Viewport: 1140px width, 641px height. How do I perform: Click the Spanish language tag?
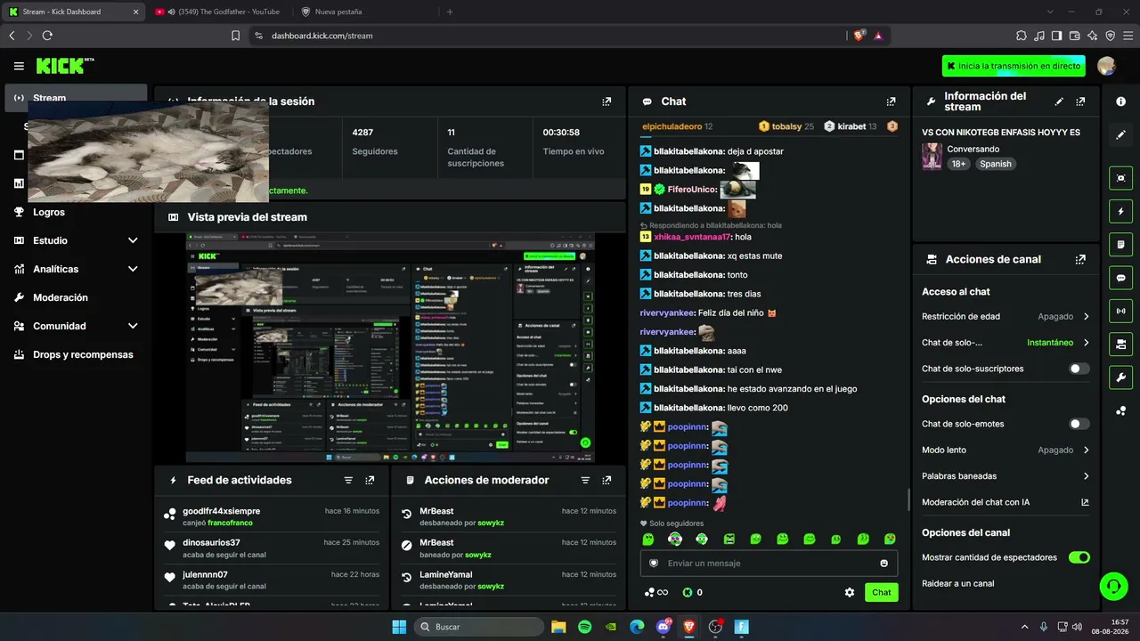pos(996,164)
